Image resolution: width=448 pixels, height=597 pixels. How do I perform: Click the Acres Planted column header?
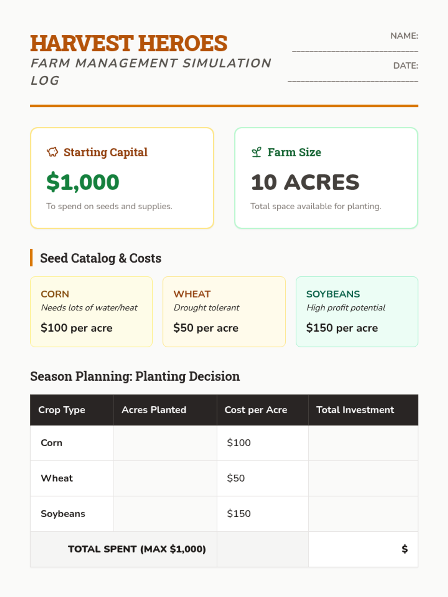click(154, 410)
